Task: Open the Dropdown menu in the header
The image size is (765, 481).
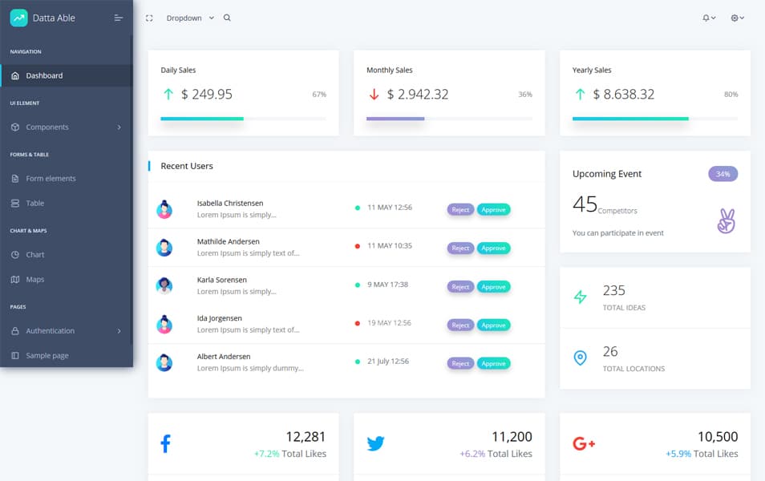Action: point(190,18)
